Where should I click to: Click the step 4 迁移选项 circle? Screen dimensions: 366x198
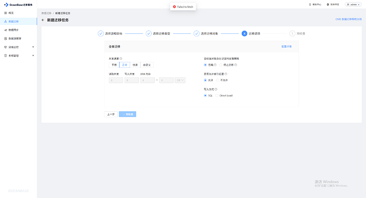coord(244,33)
